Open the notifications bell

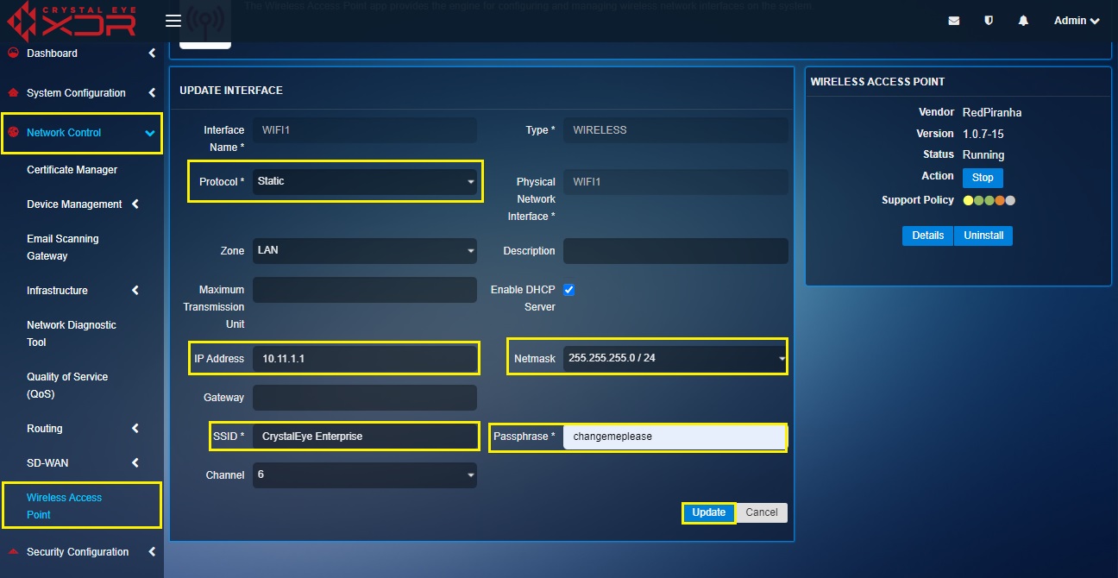coord(1023,21)
